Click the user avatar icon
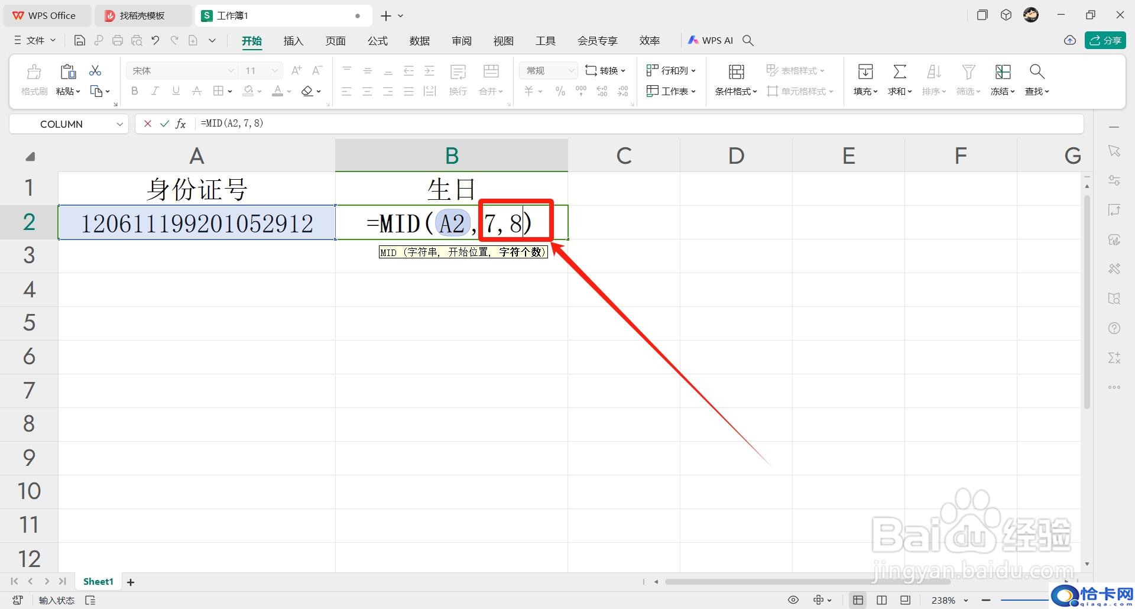This screenshot has height=609, width=1135. click(1031, 15)
